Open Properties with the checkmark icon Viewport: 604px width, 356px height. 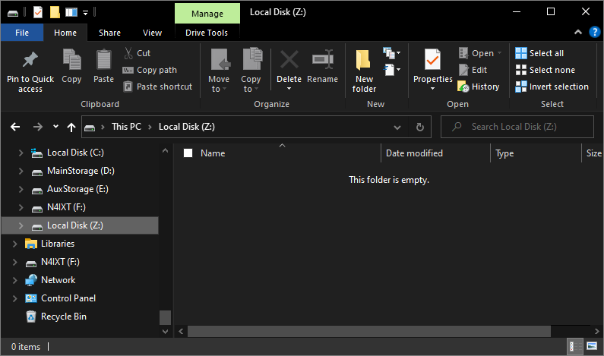[x=432, y=59]
